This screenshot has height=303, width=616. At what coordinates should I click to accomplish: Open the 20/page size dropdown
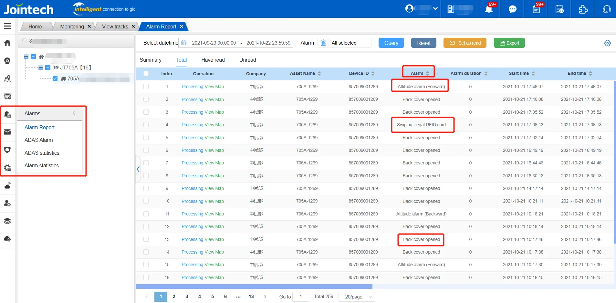click(357, 297)
